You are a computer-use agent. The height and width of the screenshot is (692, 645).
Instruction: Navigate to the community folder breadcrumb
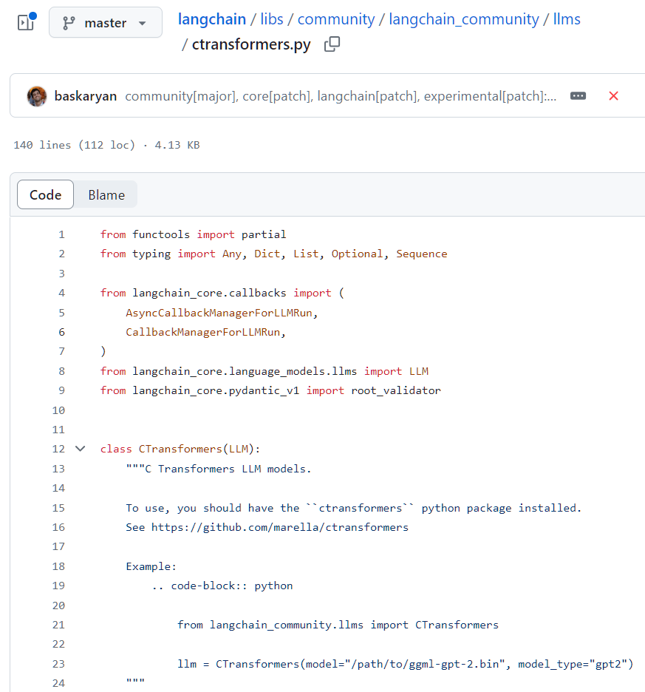336,19
